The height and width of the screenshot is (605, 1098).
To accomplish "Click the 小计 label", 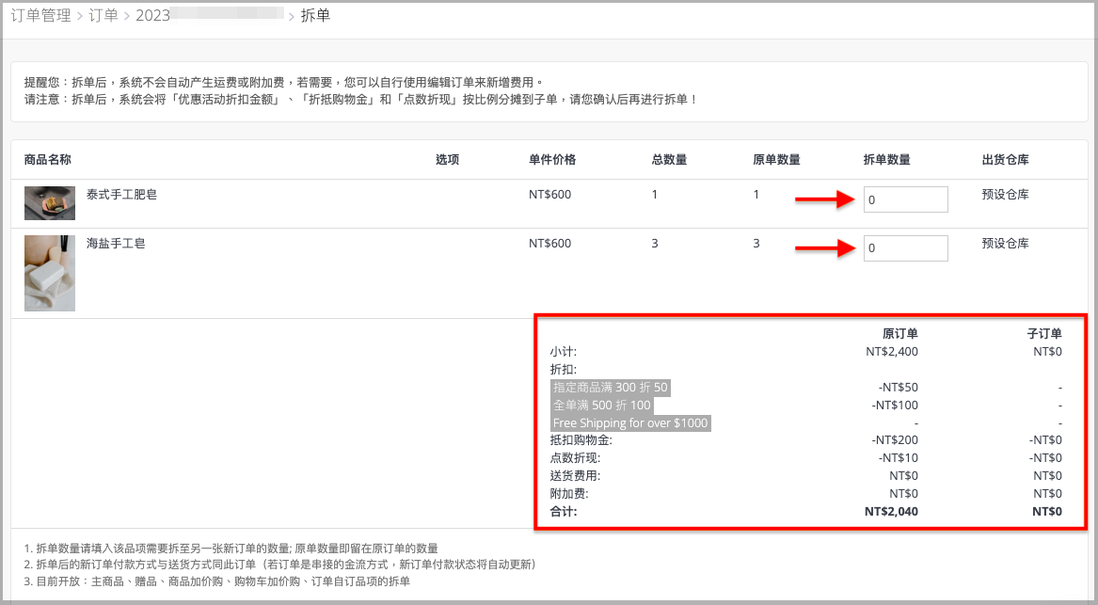I will pyautogui.click(x=564, y=352).
